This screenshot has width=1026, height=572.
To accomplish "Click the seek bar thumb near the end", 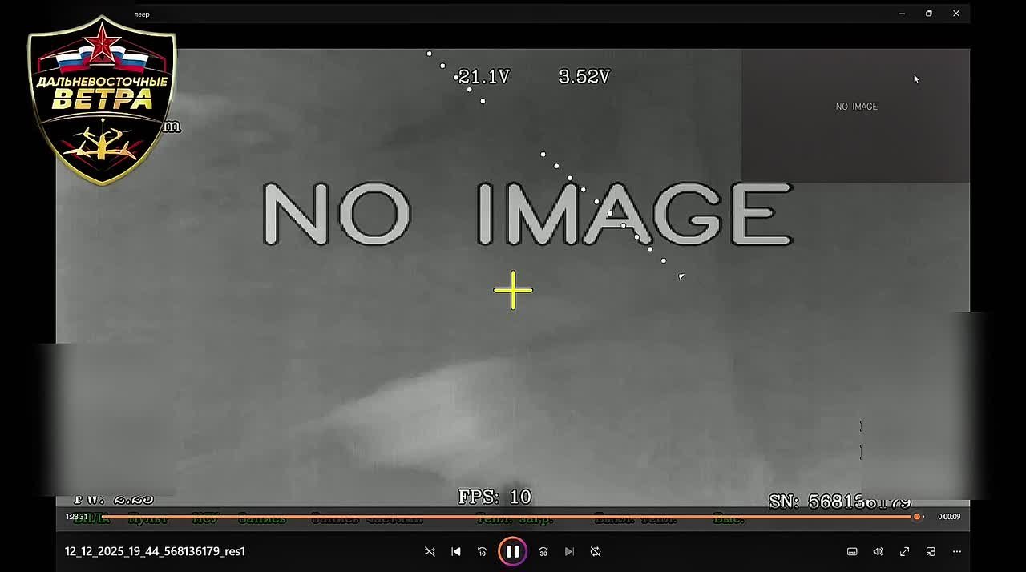I will coord(917,517).
